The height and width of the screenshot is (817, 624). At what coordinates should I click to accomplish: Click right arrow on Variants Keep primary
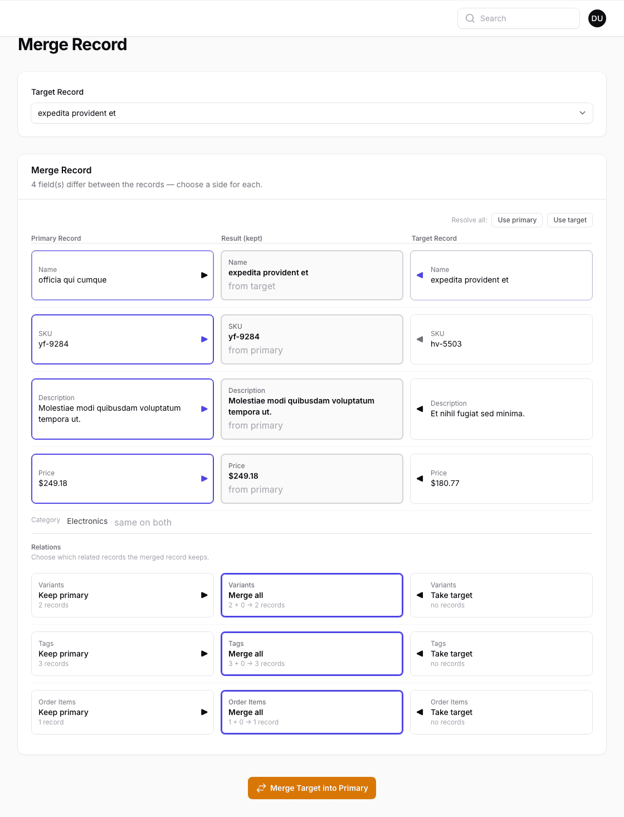tap(204, 595)
